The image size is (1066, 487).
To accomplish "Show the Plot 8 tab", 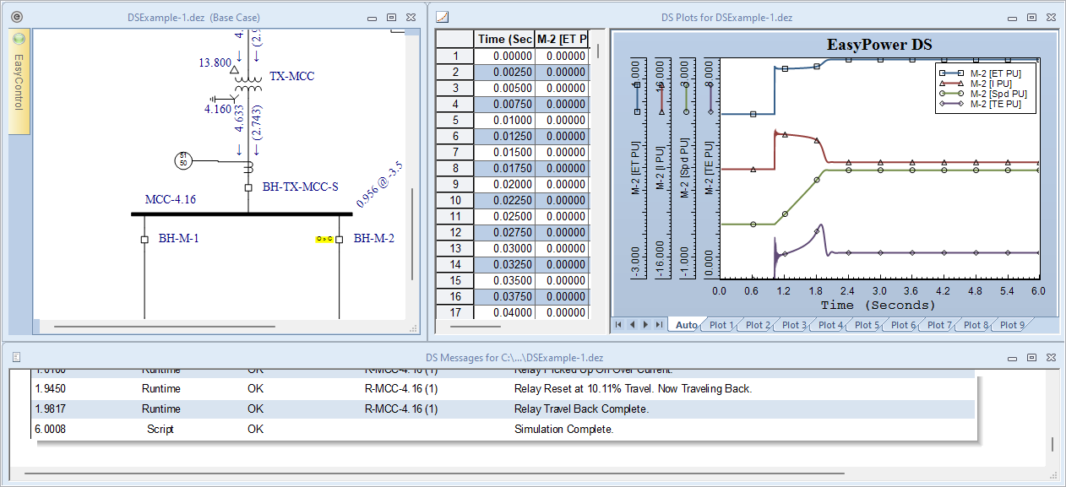I will tap(976, 325).
